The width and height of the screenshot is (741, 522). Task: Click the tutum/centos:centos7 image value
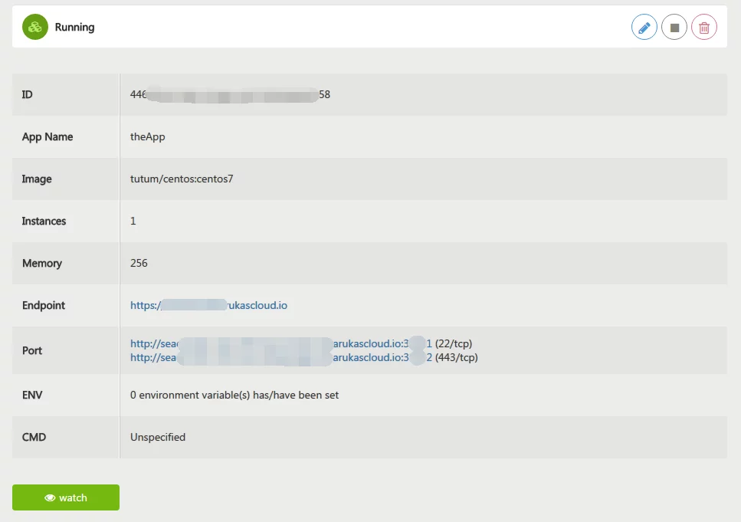[x=182, y=179]
